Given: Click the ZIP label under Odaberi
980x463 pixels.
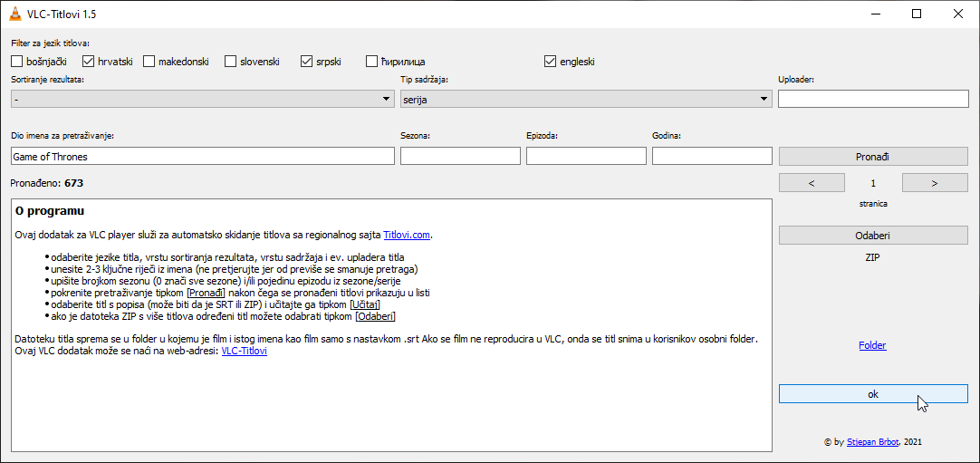Looking at the screenshot, I should point(873,256).
